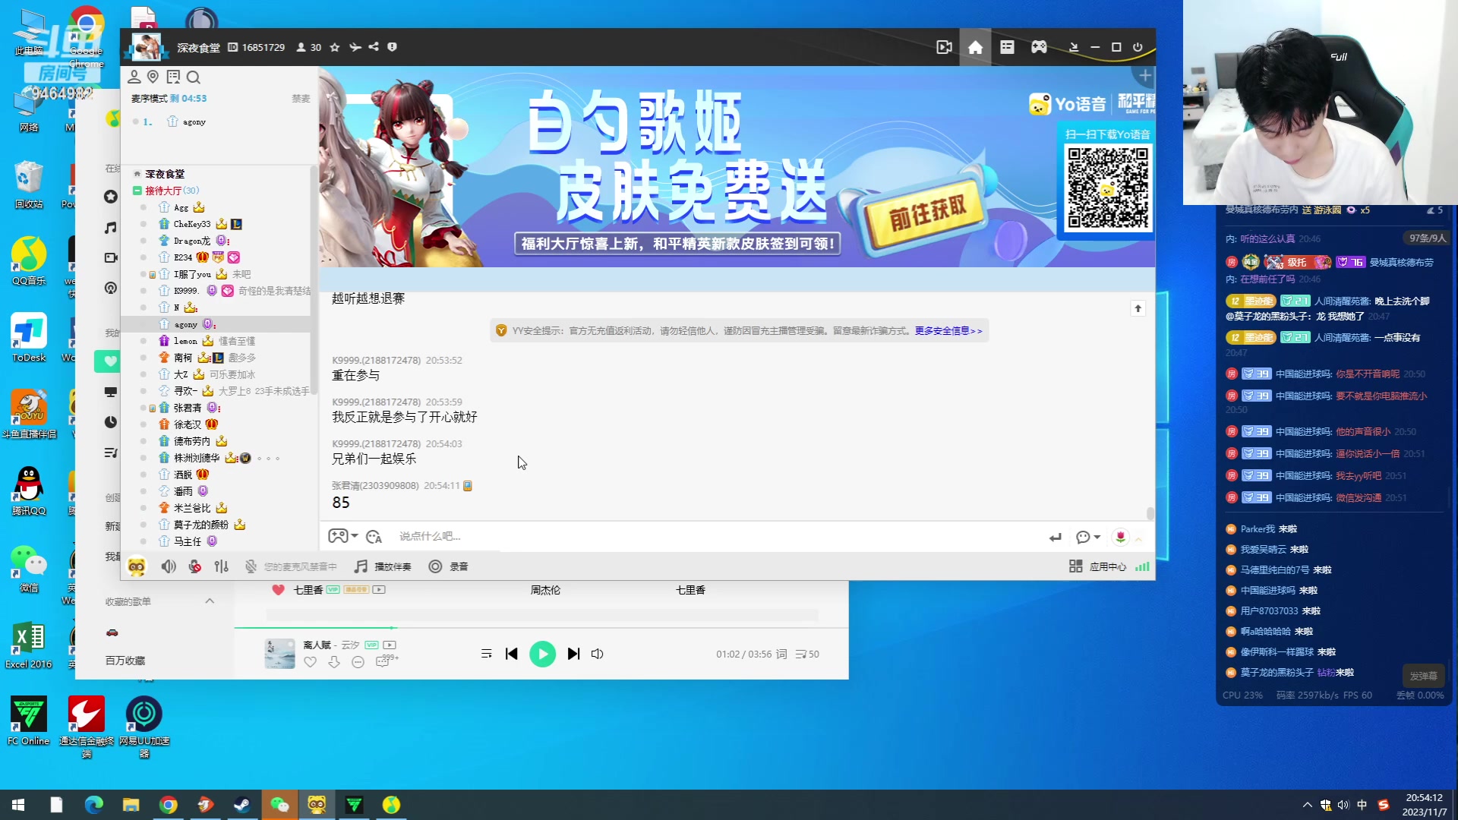Screen dimensions: 1458x820
Task: Open speaker volume control in YY bar
Action: pyautogui.click(x=169, y=566)
